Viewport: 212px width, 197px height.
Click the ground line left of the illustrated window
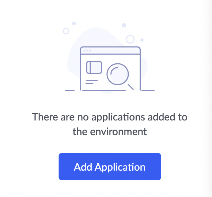click(70, 90)
